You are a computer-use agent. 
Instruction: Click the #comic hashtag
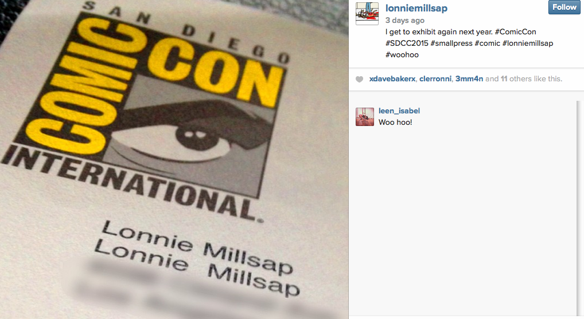487,43
